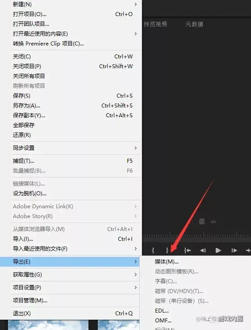Image resolution: width=251 pixels, height=330 pixels.
Task: Click the Mark Out bracket icon
Action: [x=167, y=250]
